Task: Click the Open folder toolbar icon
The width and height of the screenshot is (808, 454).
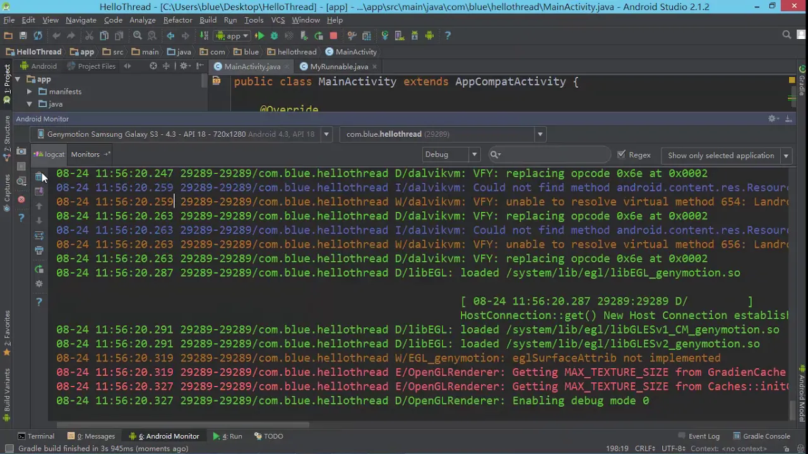Action: click(x=8, y=36)
